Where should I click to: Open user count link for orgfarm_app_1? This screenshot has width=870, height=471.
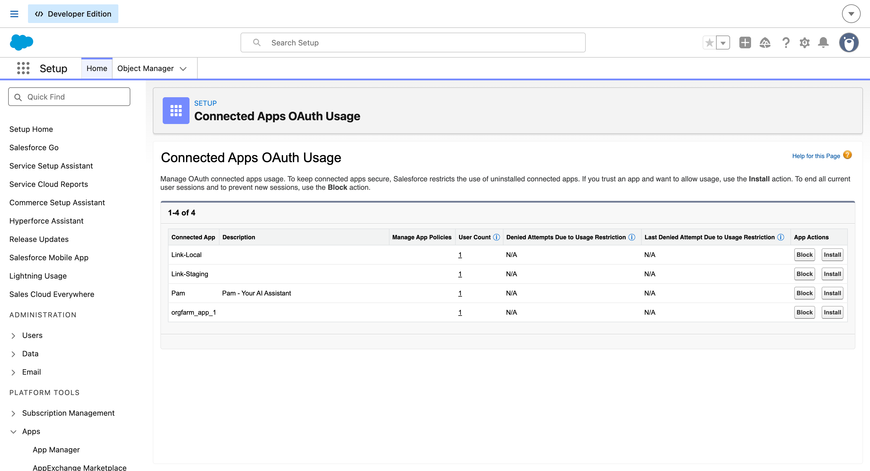[460, 313]
